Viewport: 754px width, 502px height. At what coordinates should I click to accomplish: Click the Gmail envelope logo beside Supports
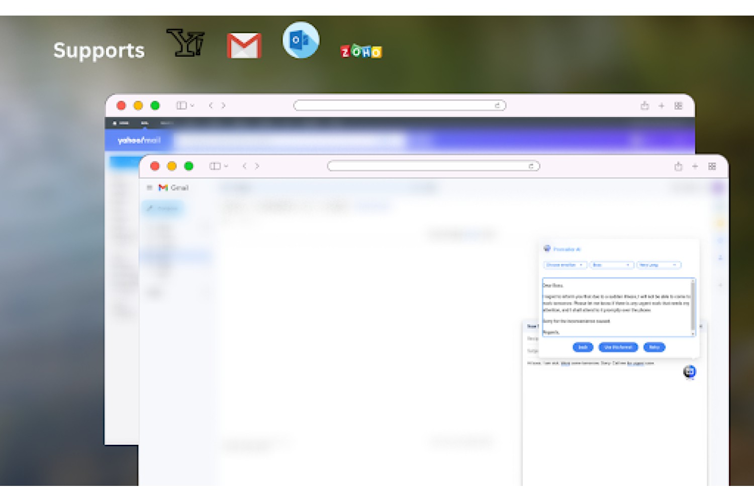(244, 46)
